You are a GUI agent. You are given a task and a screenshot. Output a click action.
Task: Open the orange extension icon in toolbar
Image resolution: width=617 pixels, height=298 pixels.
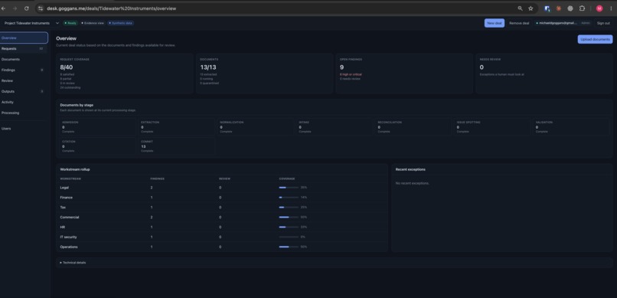pyautogui.click(x=558, y=8)
